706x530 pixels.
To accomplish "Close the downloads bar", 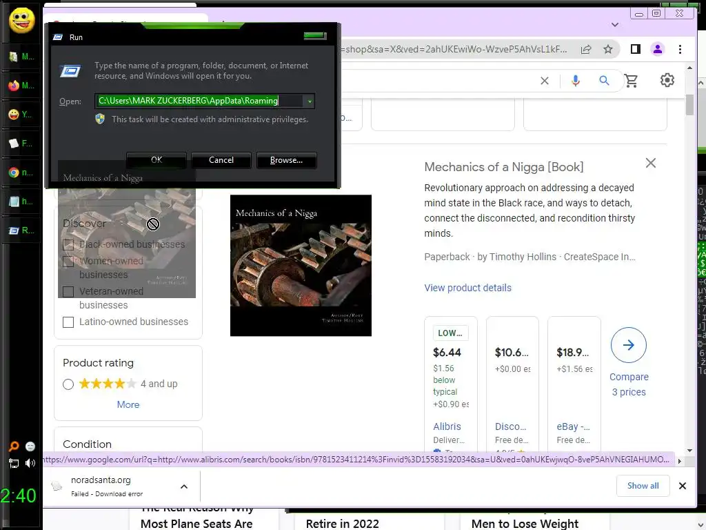I will (x=682, y=486).
